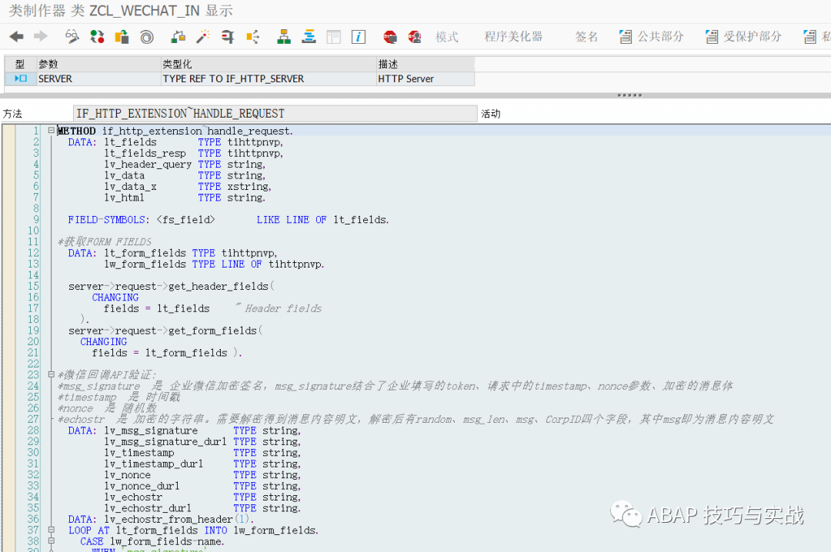Open the Where-Used List icon
The height and width of the screenshot is (552, 831).
point(253,37)
